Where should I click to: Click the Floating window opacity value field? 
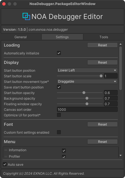click(x=111, y=104)
